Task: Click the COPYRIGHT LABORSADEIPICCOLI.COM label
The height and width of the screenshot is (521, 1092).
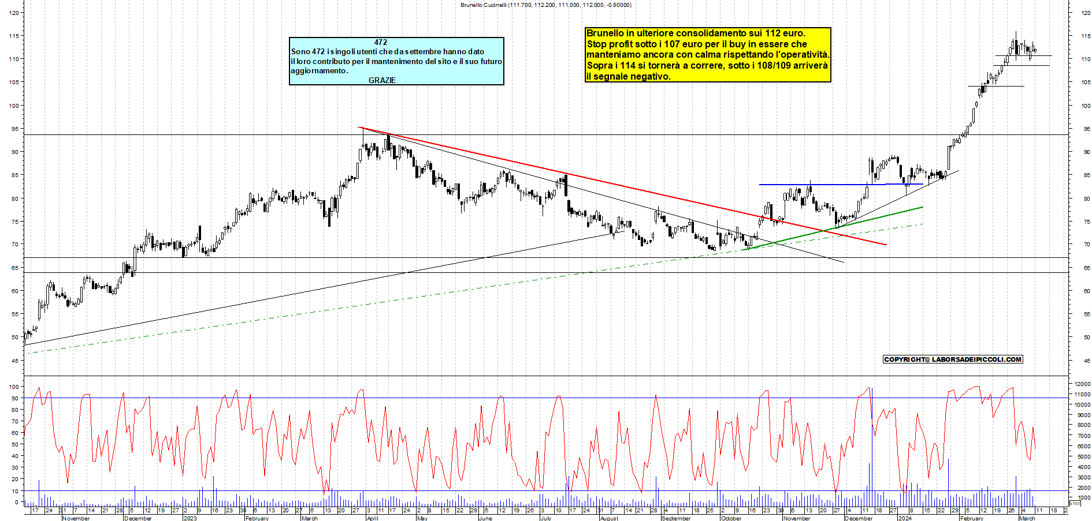Action: point(953,359)
